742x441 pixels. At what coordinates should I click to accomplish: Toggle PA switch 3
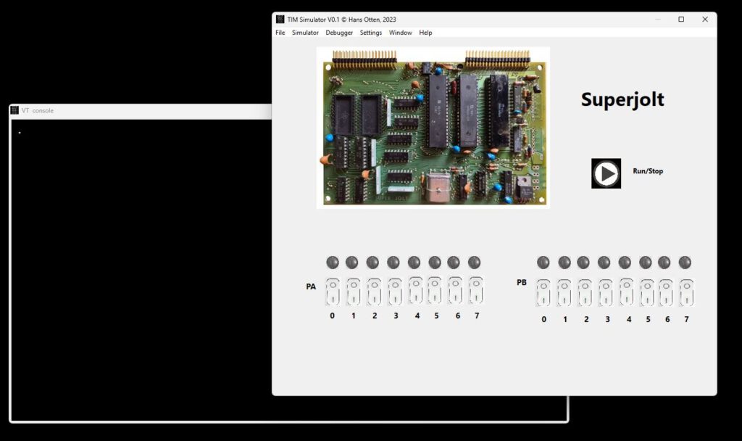395,291
